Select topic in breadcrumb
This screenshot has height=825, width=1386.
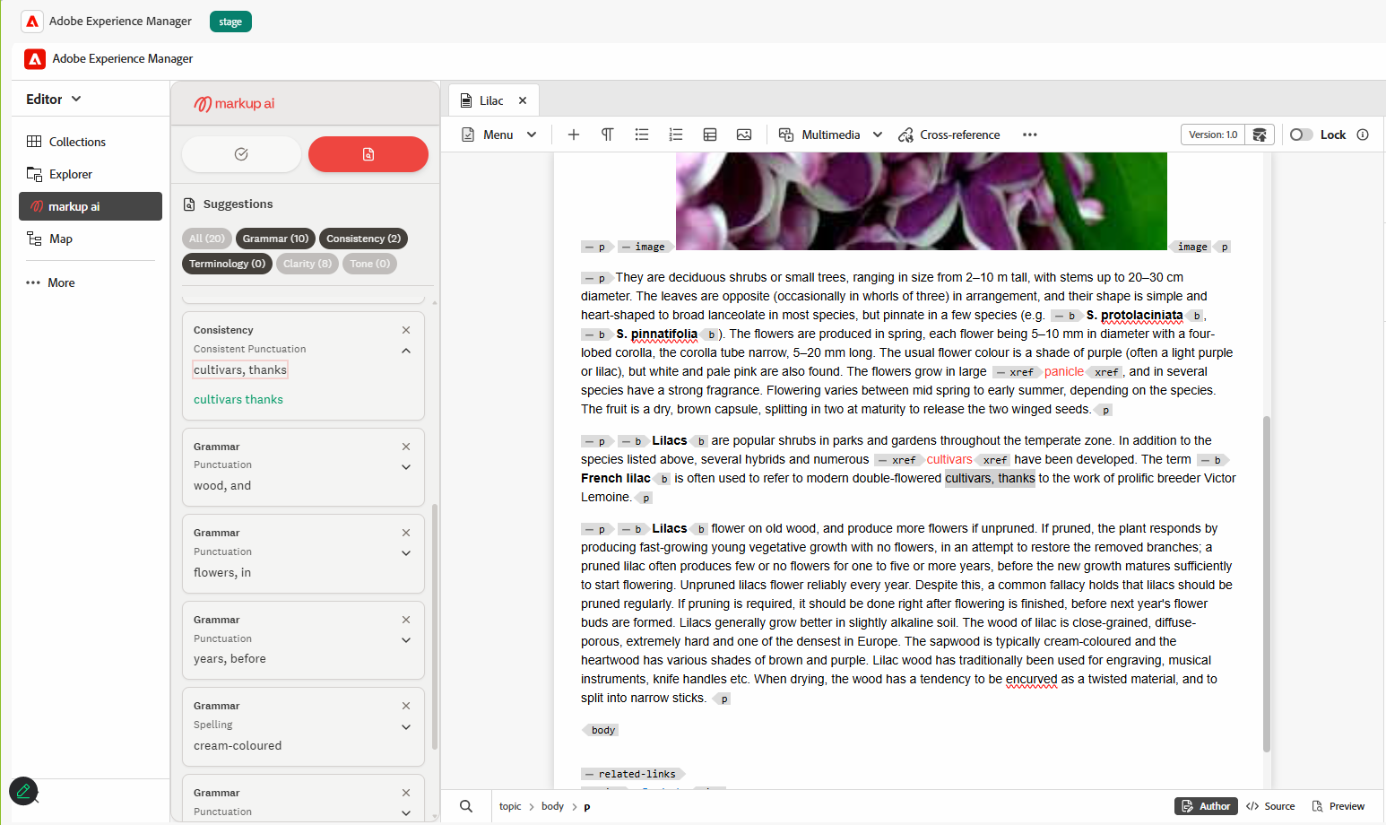point(510,806)
